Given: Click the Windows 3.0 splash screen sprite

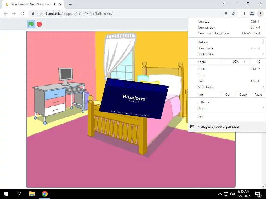Looking at the screenshot, I should pos(134,98).
